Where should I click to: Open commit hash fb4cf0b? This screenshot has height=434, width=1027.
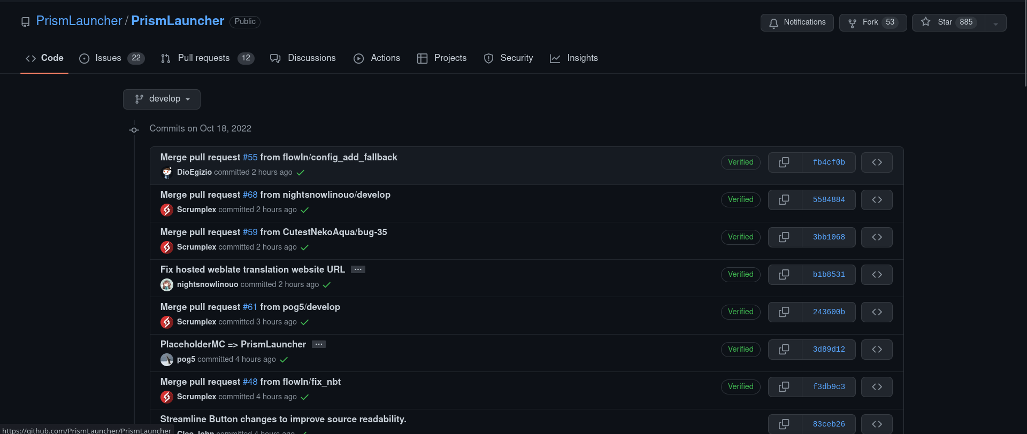829,162
